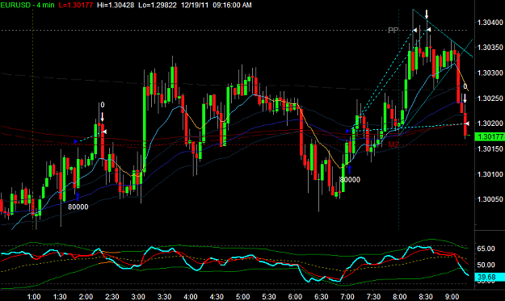Click the 1:00 time axis label
Image resolution: width=505 pixels, height=301 pixels.
[33, 296]
